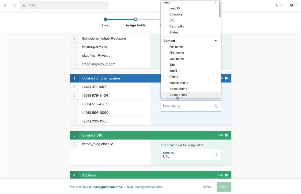
Task: Click the magnifier icon in Filter fields
Action: 216,106
